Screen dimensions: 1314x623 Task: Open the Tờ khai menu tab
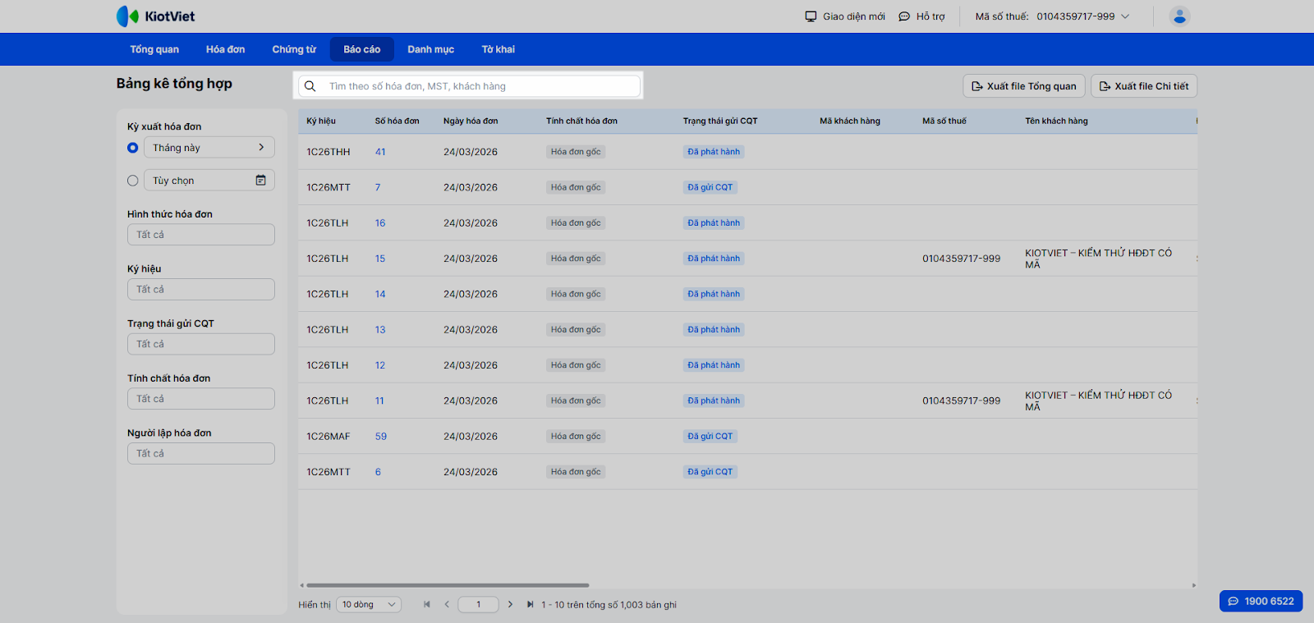pyautogui.click(x=498, y=49)
